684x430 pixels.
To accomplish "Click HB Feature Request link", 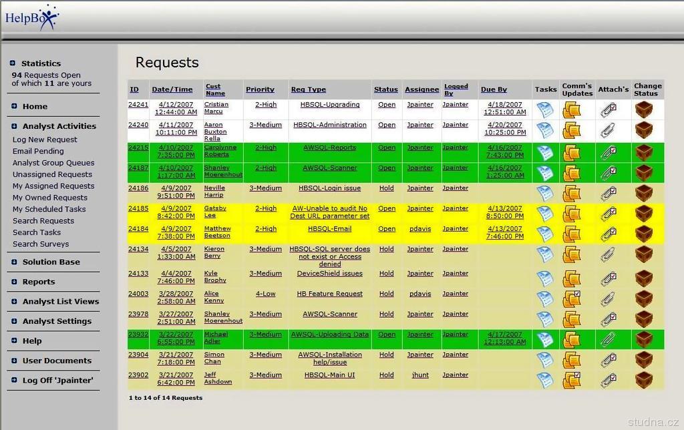I will click(329, 294).
